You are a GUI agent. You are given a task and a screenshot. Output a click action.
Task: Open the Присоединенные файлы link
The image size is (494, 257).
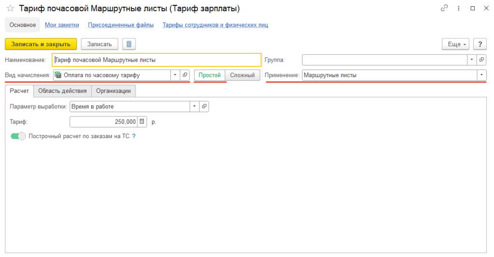[121, 25]
